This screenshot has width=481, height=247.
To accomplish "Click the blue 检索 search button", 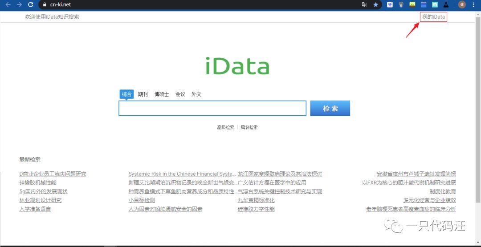I will pyautogui.click(x=330, y=108).
